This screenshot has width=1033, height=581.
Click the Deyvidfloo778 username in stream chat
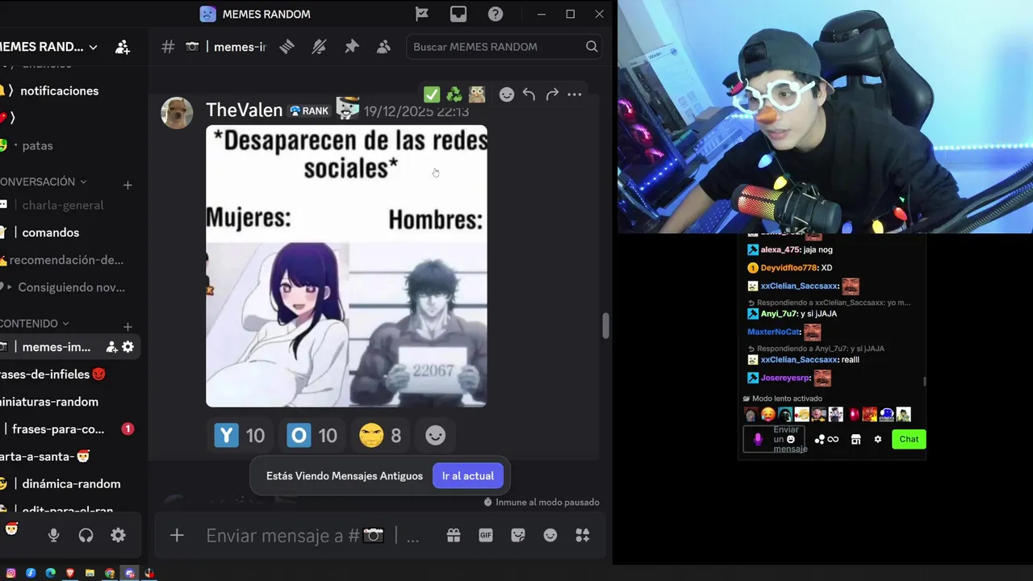[789, 268]
